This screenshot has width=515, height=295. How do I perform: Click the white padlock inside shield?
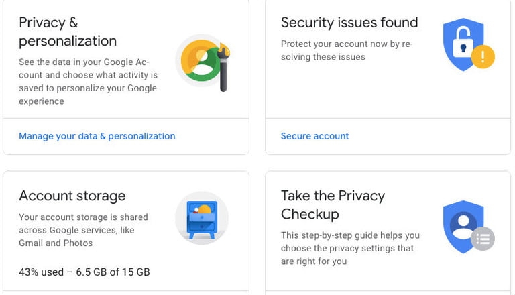tap(461, 45)
